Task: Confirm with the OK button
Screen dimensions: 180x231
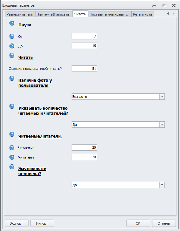Action: (x=138, y=223)
